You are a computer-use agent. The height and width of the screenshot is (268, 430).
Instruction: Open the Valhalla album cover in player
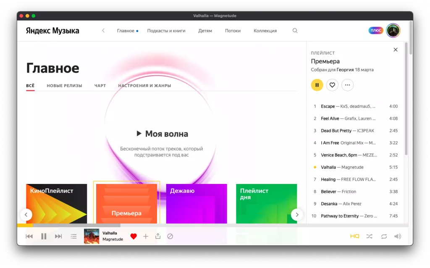[92, 236]
